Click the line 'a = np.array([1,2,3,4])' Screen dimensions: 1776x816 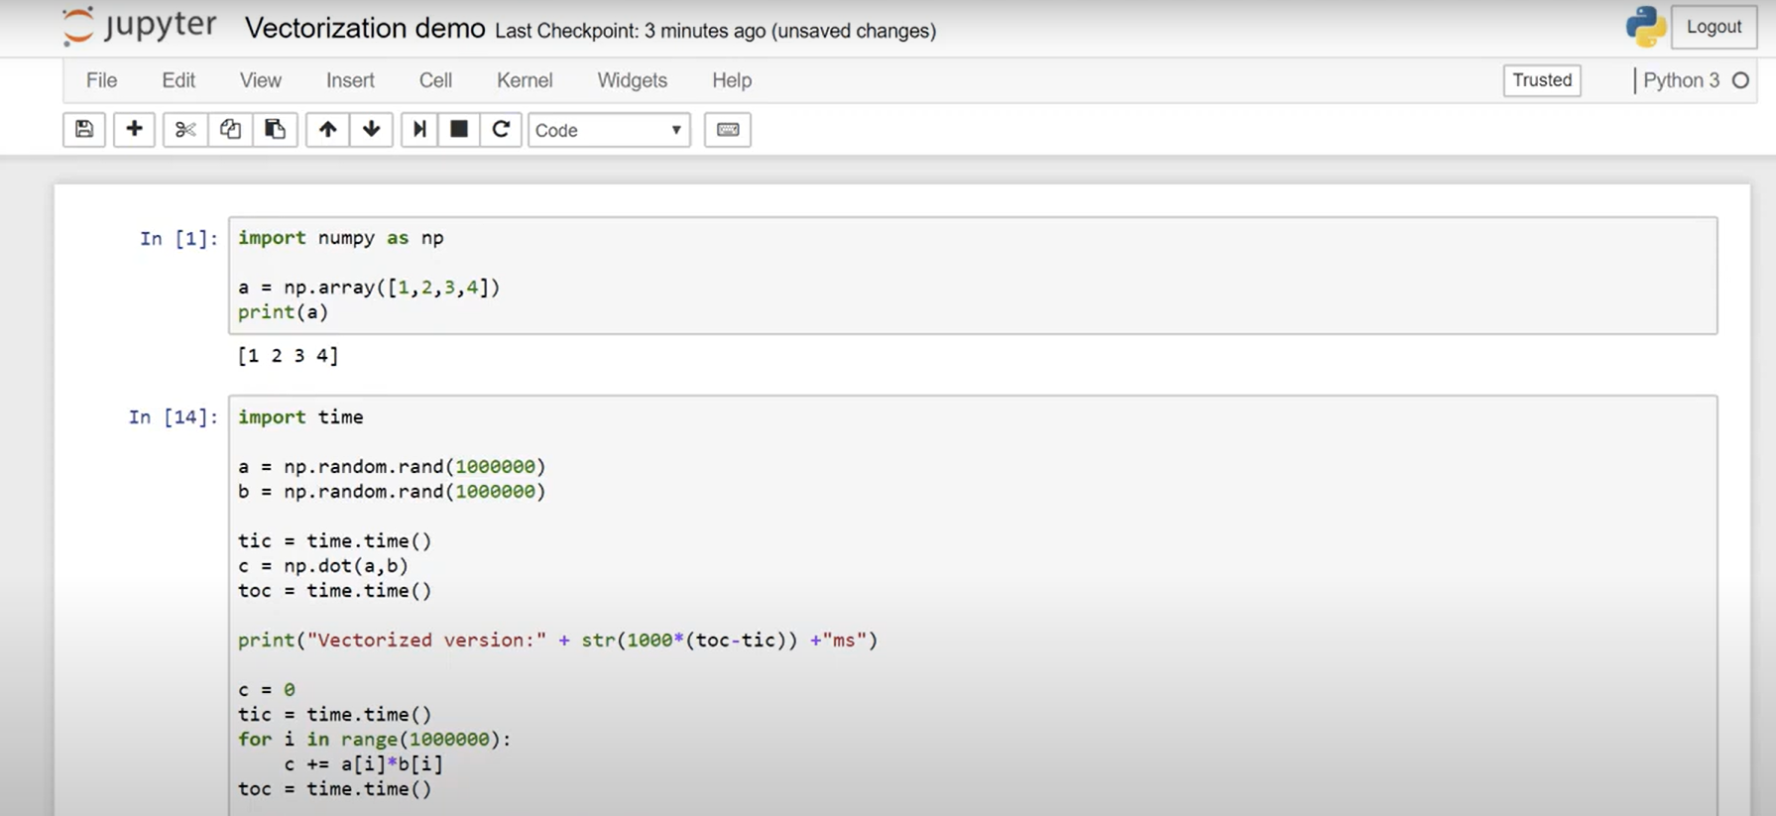[x=369, y=288]
